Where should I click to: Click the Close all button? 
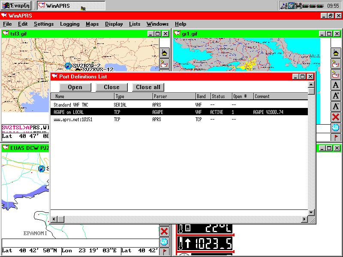pyautogui.click(x=148, y=87)
